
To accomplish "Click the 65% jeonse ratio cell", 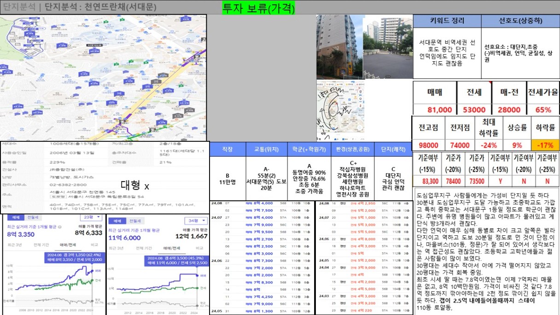I will coord(543,110).
